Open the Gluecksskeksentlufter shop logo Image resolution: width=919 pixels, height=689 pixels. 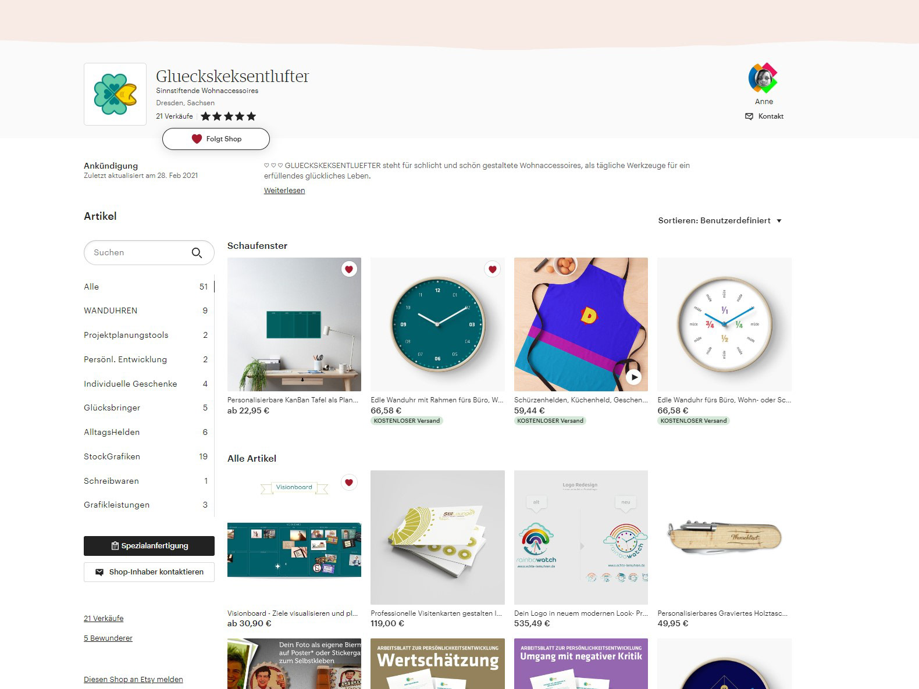[115, 94]
